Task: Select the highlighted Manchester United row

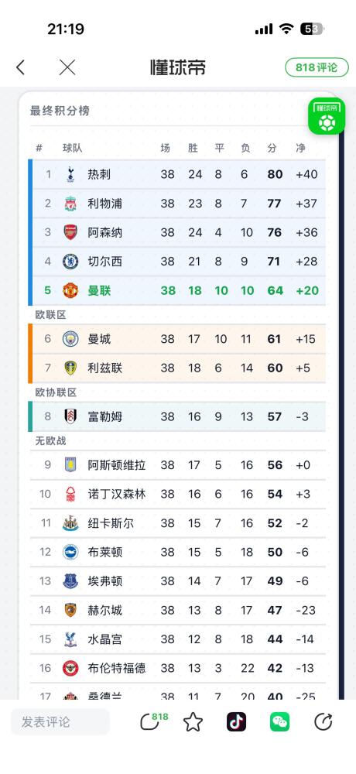Action: (178, 290)
